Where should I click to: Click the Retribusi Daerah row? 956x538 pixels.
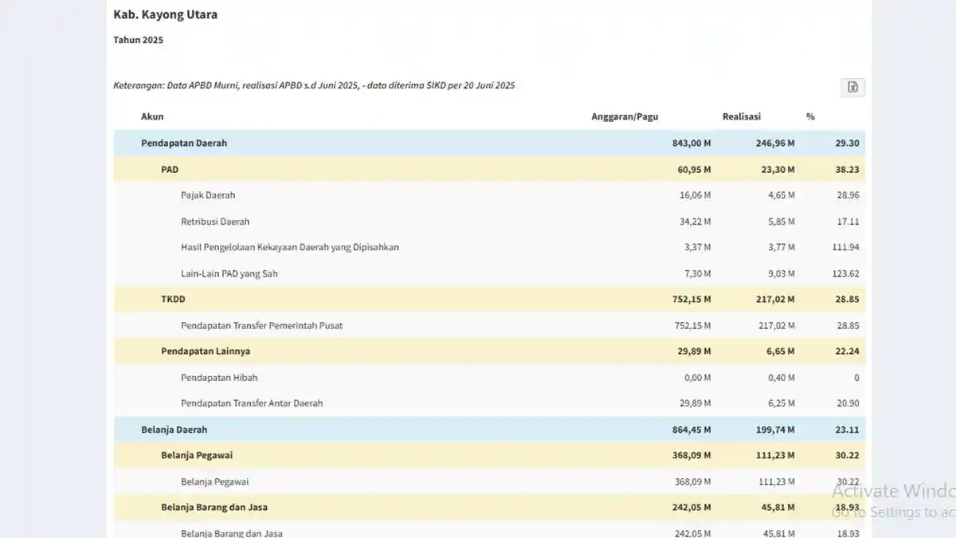tap(489, 222)
